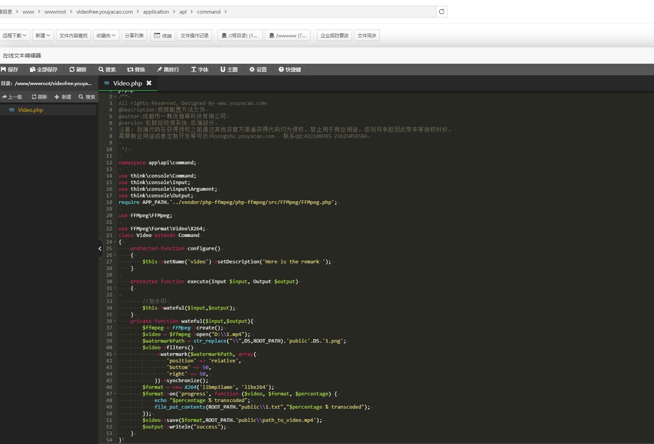Image resolution: width=654 pixels, height=444 pixels.
Task: Switch to the Video.php editor tab
Action: tap(128, 83)
